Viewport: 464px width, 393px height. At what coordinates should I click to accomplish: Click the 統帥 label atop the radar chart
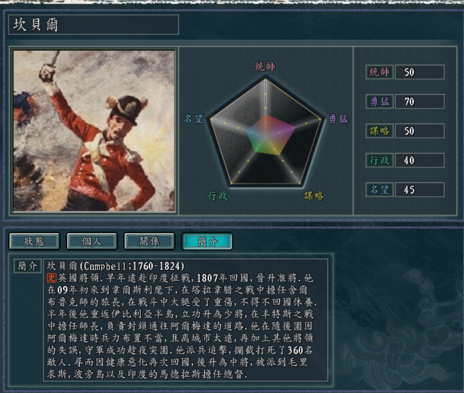pos(265,66)
